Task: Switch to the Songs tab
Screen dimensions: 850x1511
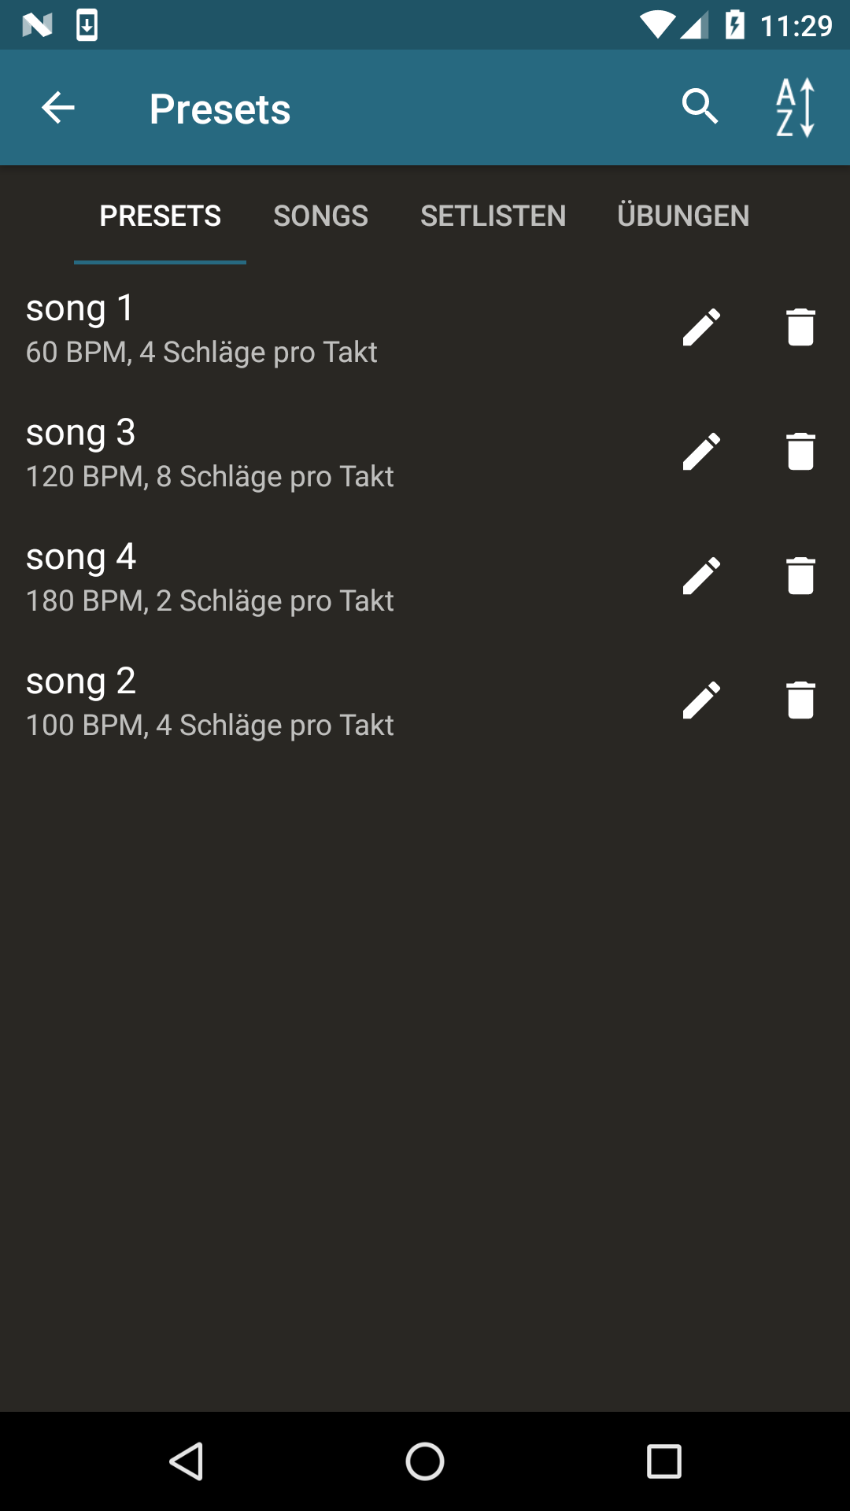Action: pos(320,216)
